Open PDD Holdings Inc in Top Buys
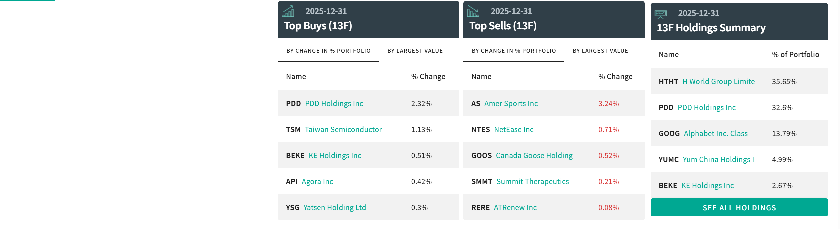Viewport: 840px width, 229px height. tap(334, 103)
